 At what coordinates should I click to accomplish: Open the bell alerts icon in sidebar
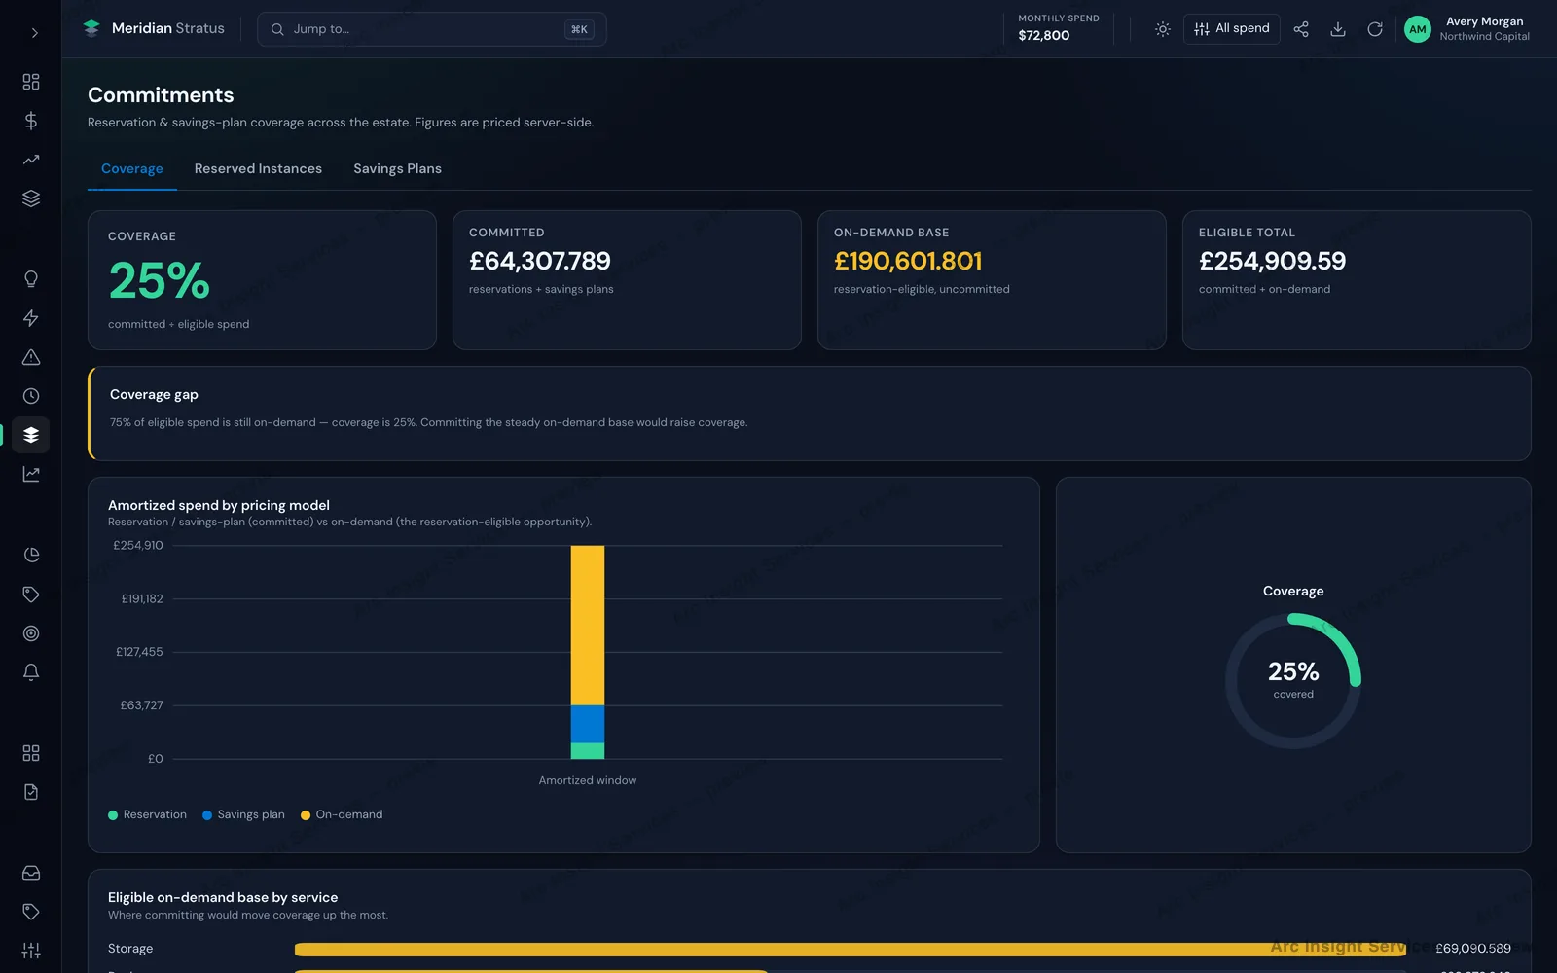coord(31,672)
